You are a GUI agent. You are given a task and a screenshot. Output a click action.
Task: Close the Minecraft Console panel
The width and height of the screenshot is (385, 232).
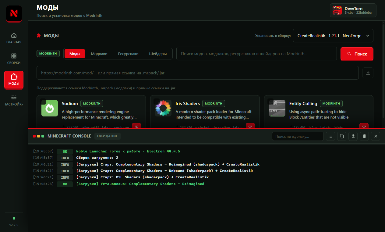(376, 136)
